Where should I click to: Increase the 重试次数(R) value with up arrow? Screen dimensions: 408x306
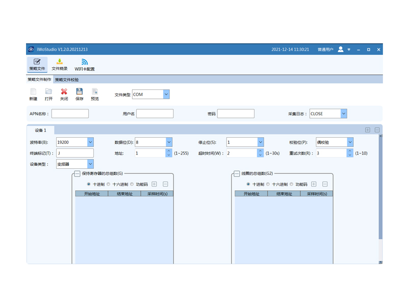pos(350,151)
